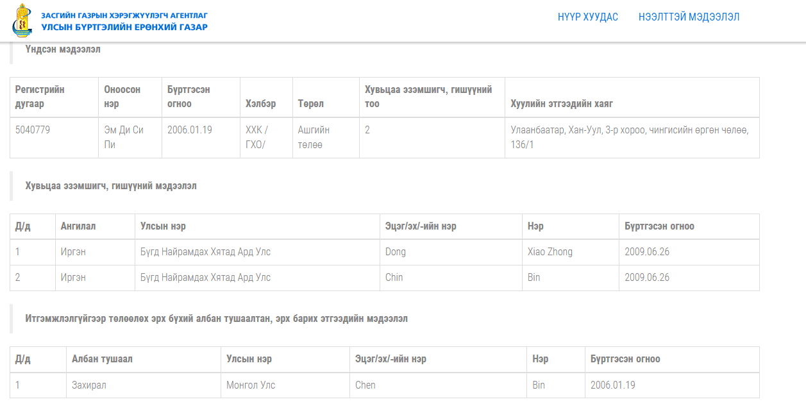The image size is (806, 404).
Task: Select the Захирал position cell
Action: (x=89, y=385)
